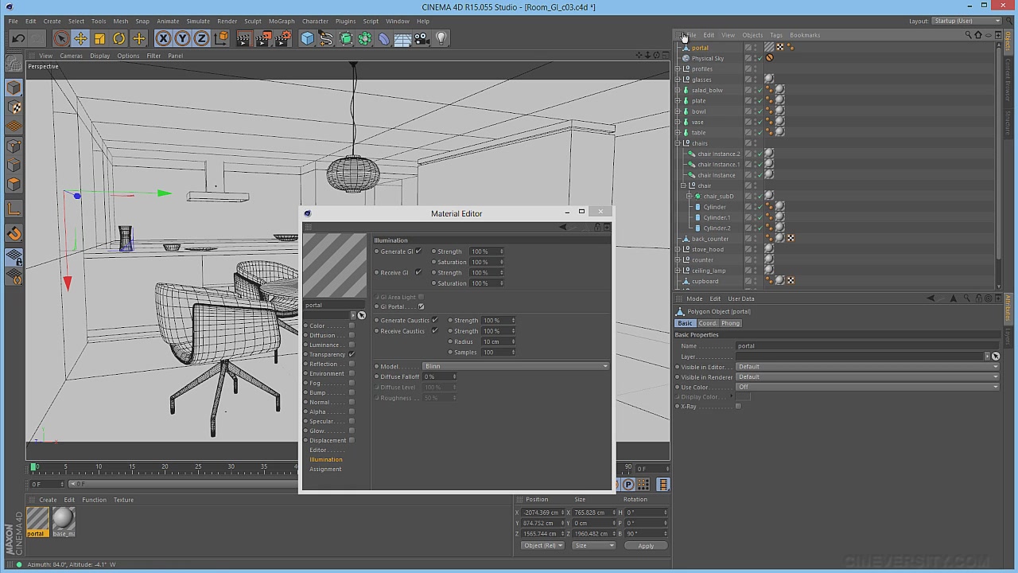
Task: Toggle the GI Portal checkbox
Action: [x=421, y=306]
